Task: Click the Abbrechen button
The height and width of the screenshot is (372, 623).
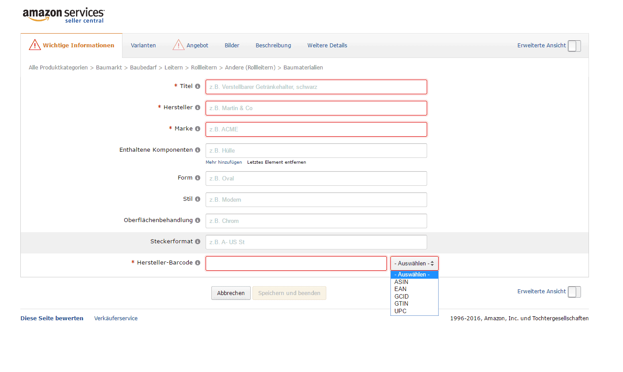Action: click(x=231, y=293)
